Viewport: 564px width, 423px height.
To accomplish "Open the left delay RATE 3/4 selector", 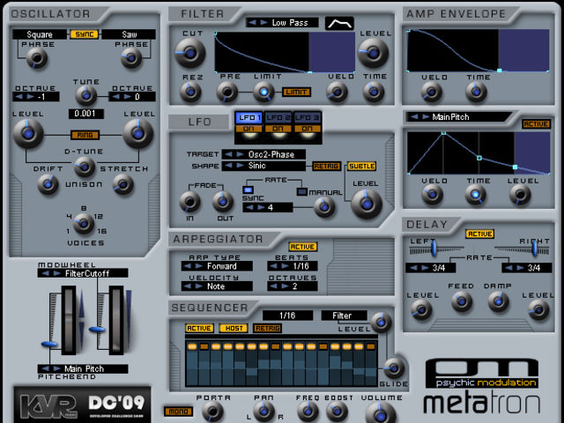I will tap(431, 268).
